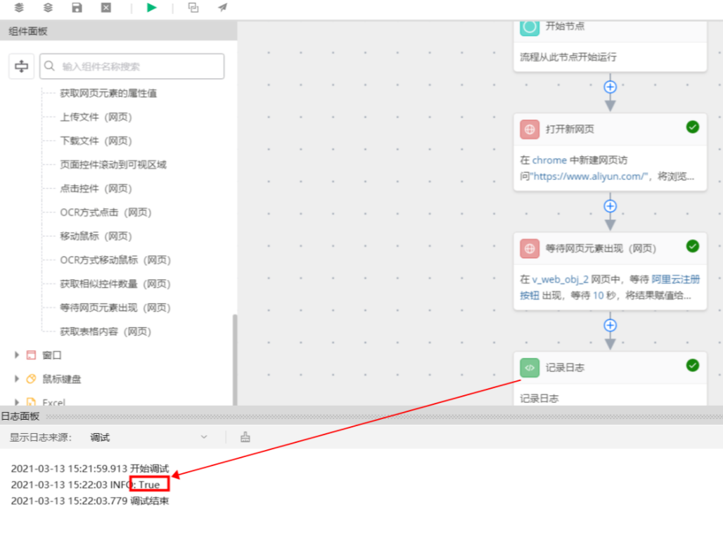Click the 记录日志 node code icon
Image resolution: width=723 pixels, height=547 pixels.
coord(530,368)
